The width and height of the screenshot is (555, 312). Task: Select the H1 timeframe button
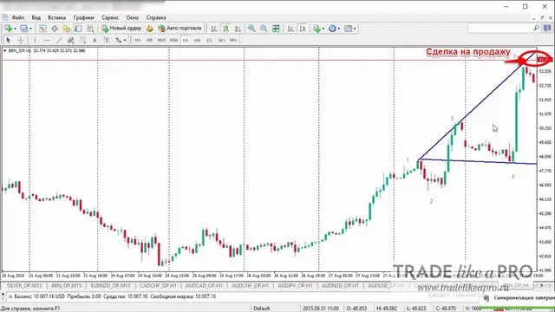[x=186, y=40]
